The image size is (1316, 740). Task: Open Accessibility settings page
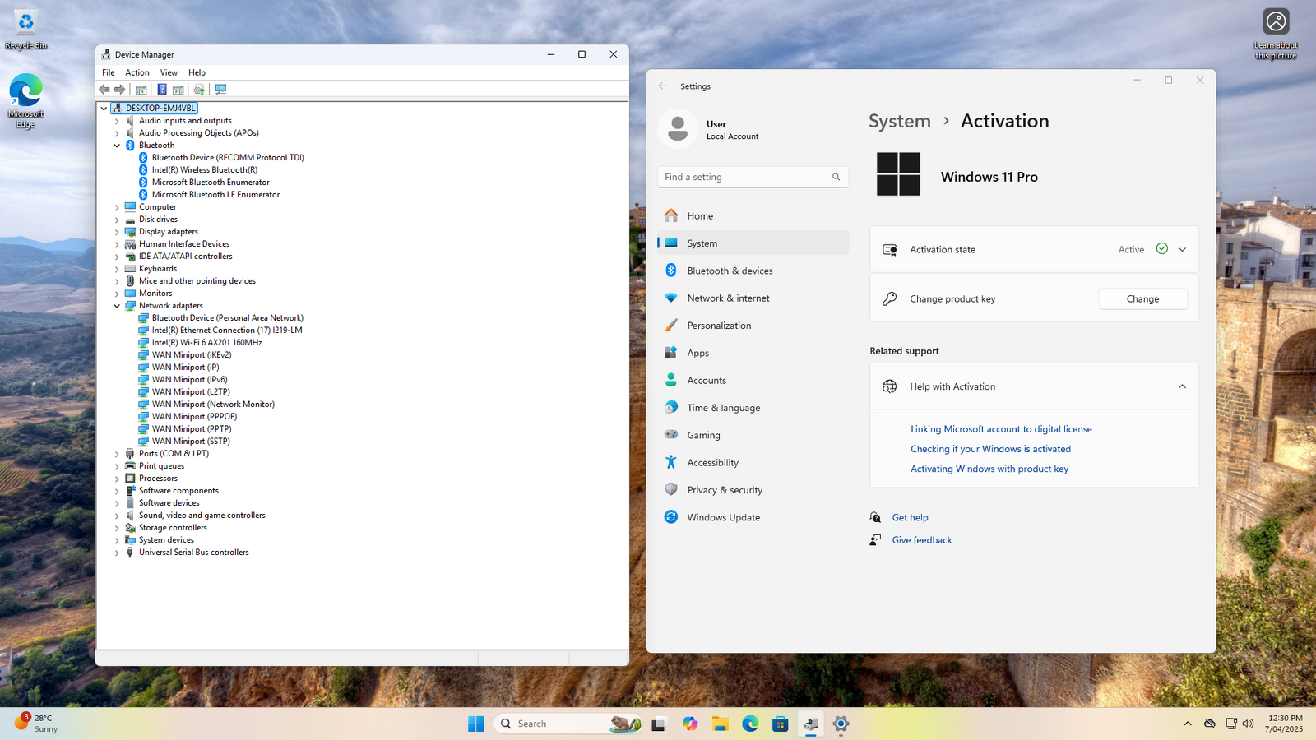(753, 462)
